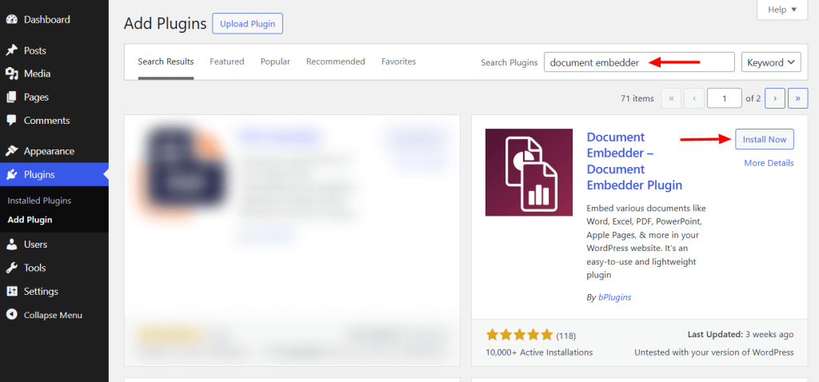Image resolution: width=819 pixels, height=382 pixels.
Task: Click the Add Plugins page heading
Action: click(x=165, y=24)
